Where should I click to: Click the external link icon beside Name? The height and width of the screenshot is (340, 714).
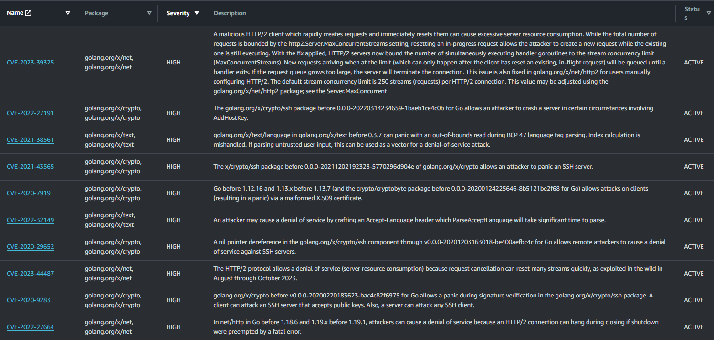(28, 13)
